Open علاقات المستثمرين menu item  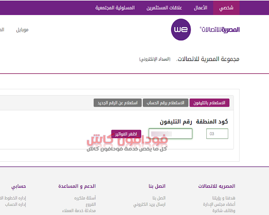[164, 8]
